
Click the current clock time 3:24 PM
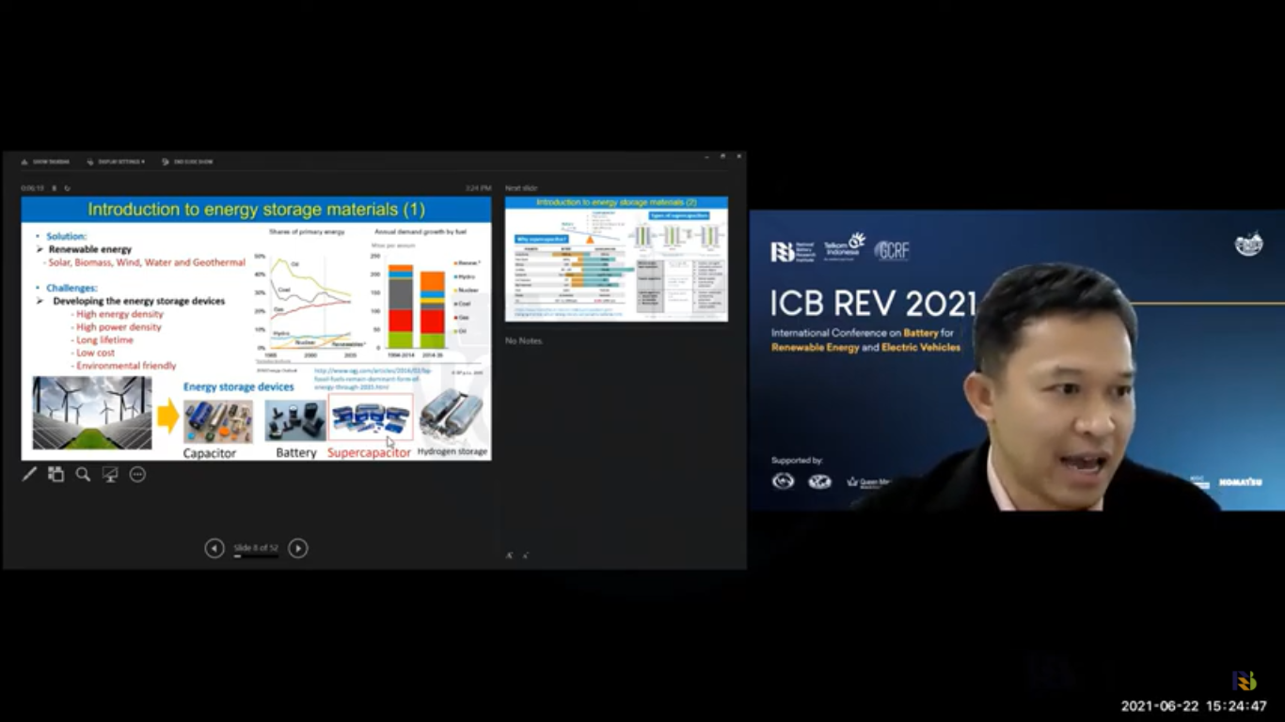478,188
